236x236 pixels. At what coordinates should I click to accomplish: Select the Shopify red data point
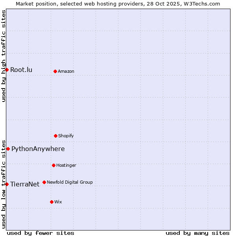coord(55,136)
